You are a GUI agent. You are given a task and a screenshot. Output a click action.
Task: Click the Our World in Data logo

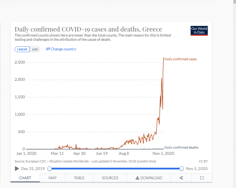tap(199, 31)
